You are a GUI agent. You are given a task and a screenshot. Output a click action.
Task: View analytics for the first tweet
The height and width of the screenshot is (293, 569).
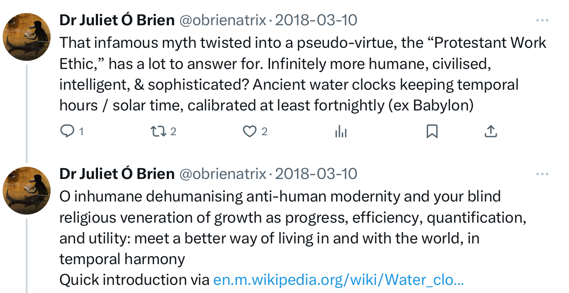[x=340, y=131]
